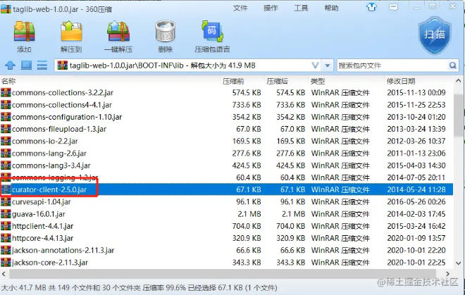465x295 pixels.
Task: Click the status bar size summary text
Action: point(139,287)
